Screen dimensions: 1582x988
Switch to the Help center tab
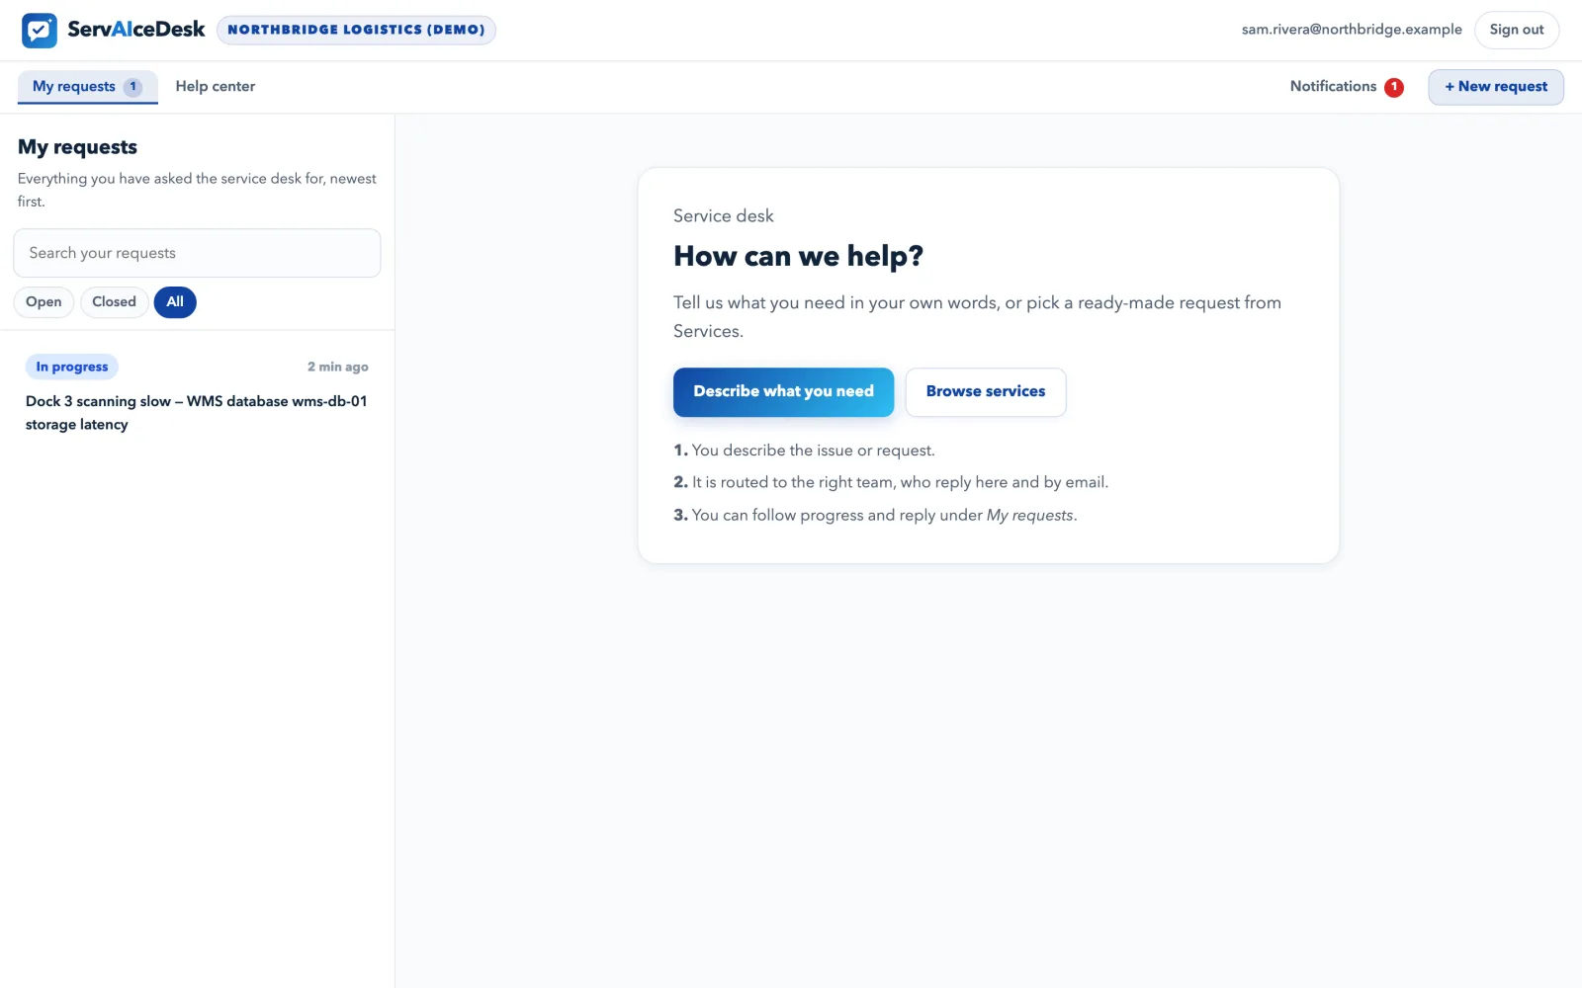(215, 87)
